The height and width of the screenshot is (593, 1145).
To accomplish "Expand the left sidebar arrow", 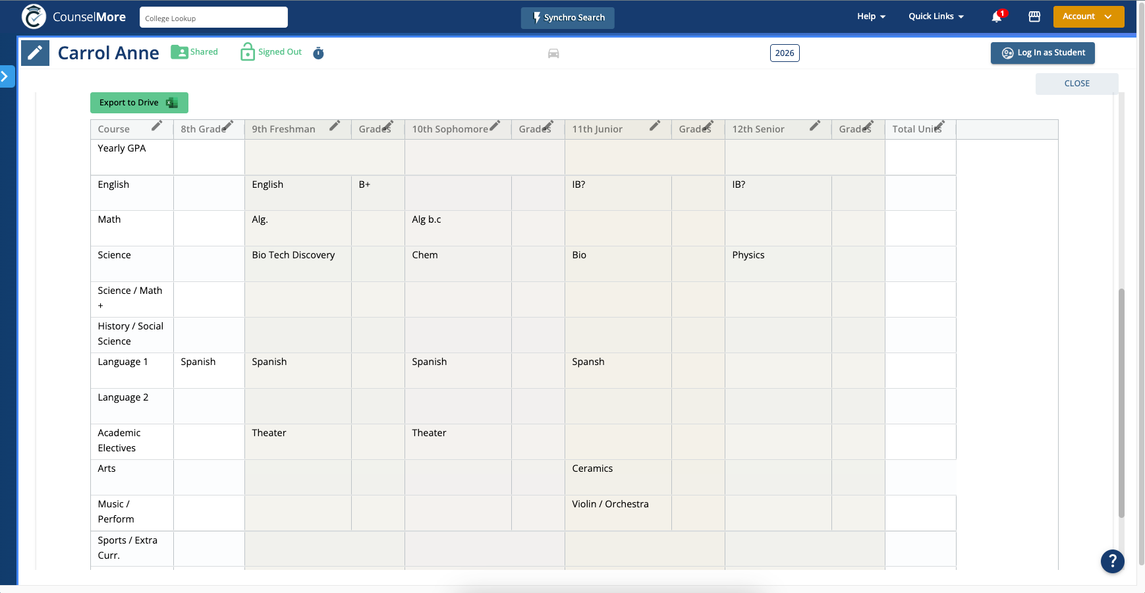I will (6, 76).
